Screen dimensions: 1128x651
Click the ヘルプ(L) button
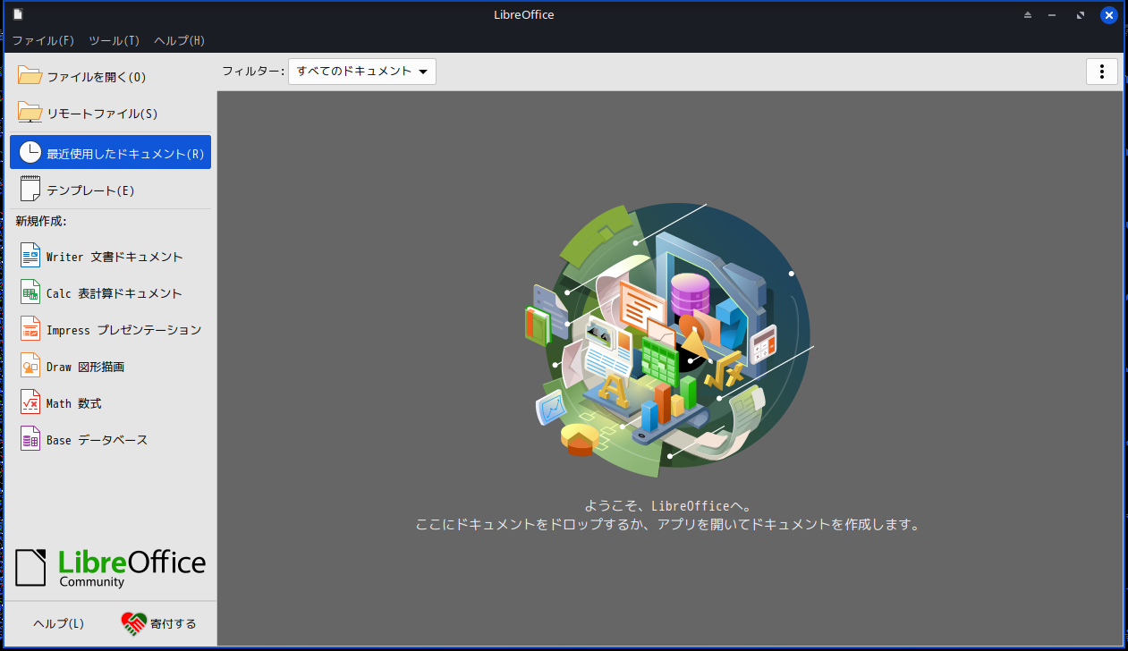point(58,623)
